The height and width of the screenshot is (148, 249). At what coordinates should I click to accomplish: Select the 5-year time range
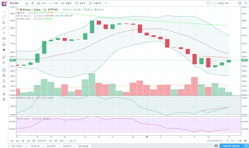(x=55, y=141)
